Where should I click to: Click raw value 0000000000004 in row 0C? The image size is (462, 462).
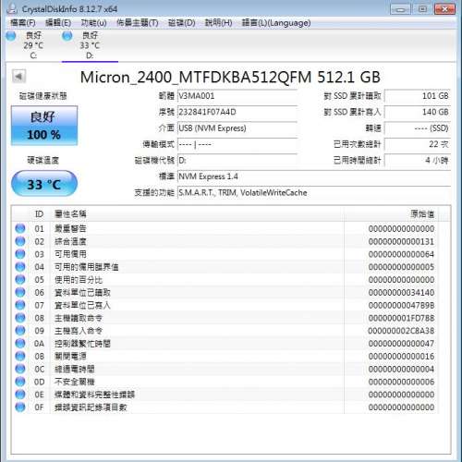point(401,369)
